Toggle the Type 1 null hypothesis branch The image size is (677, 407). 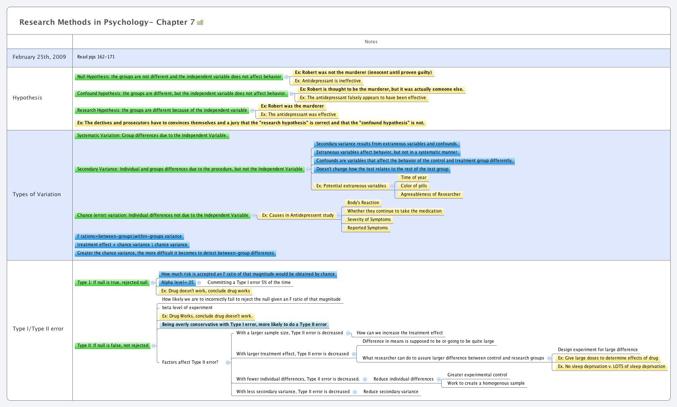coord(152,283)
